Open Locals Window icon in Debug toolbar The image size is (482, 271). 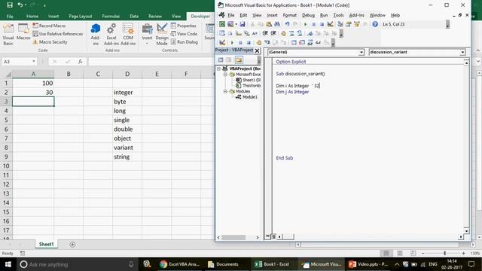pyautogui.click(x=294, y=42)
